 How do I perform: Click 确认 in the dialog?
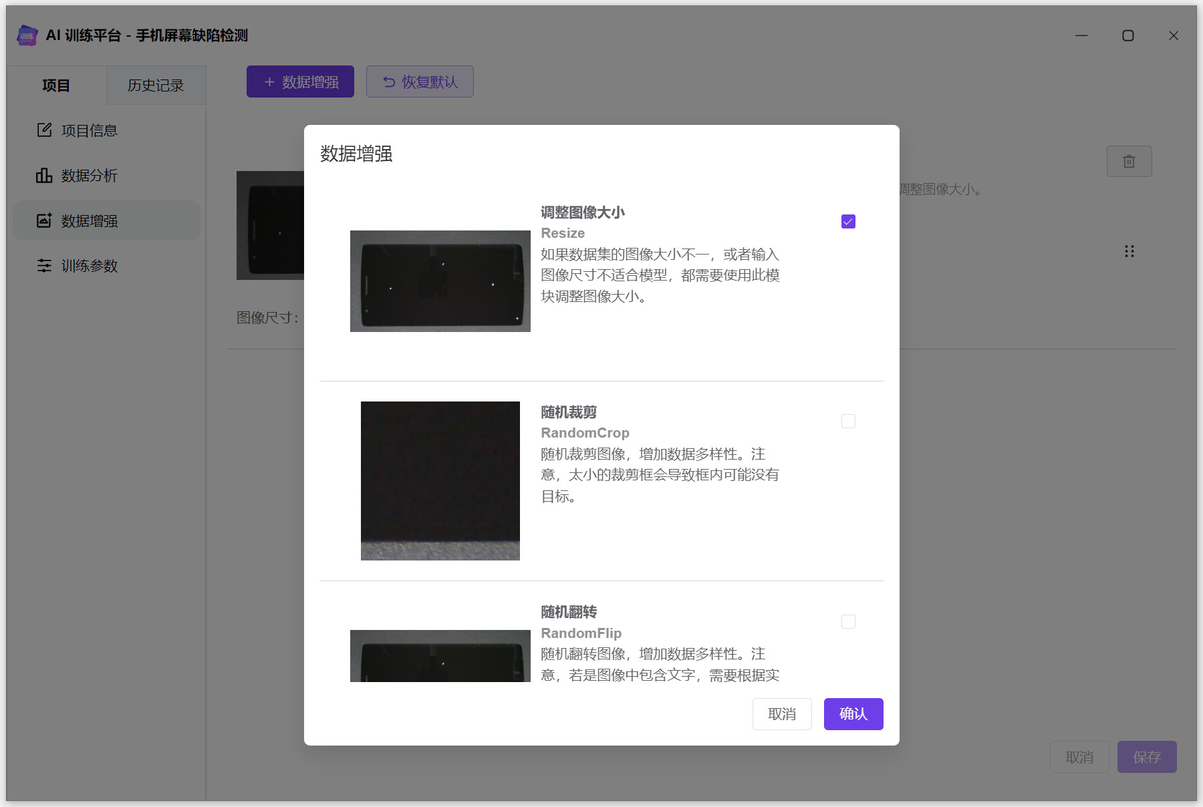[x=853, y=714]
